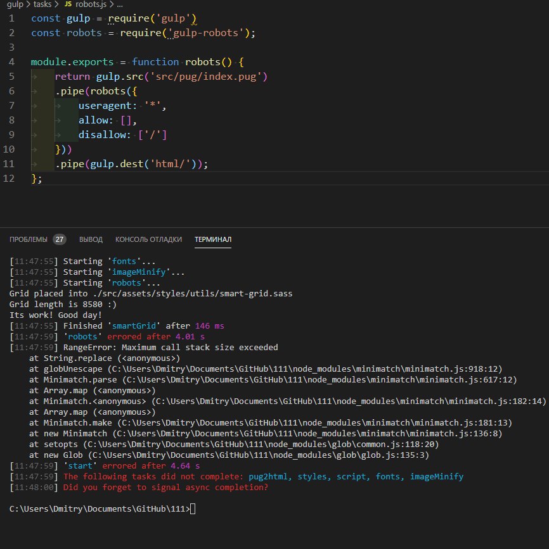Open the ВЫВОД panel tab
The height and width of the screenshot is (549, 549).
[91, 239]
